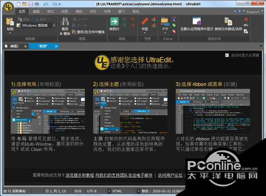Screen dimensions: 266x196
Task: Launch UltraCompare green icon in Extras
Action: (174, 25)
